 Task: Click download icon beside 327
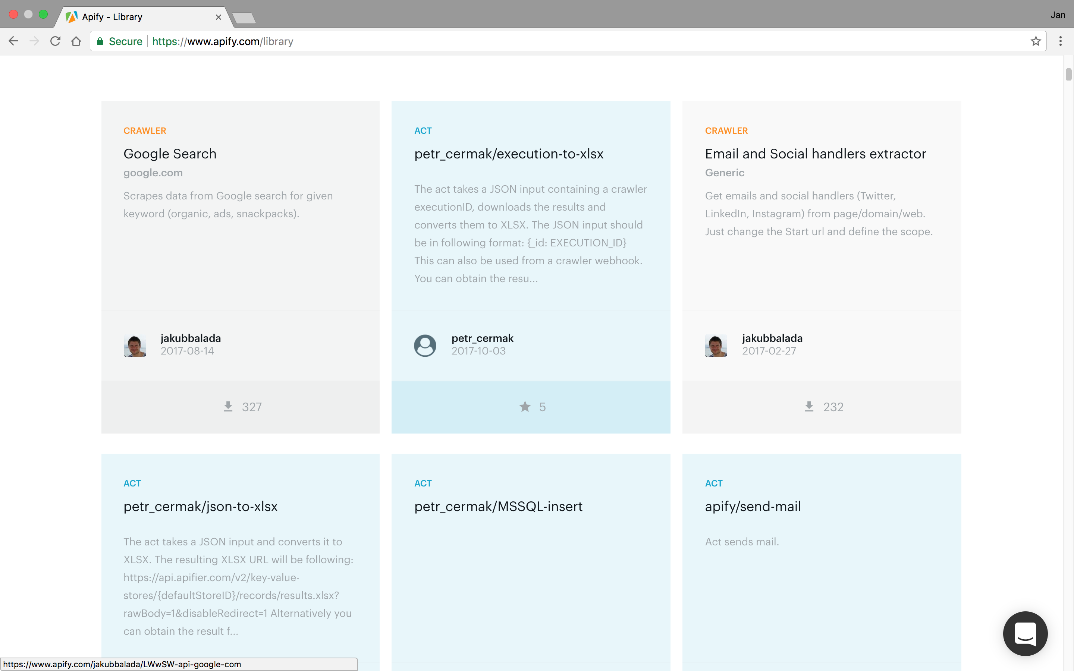228,406
